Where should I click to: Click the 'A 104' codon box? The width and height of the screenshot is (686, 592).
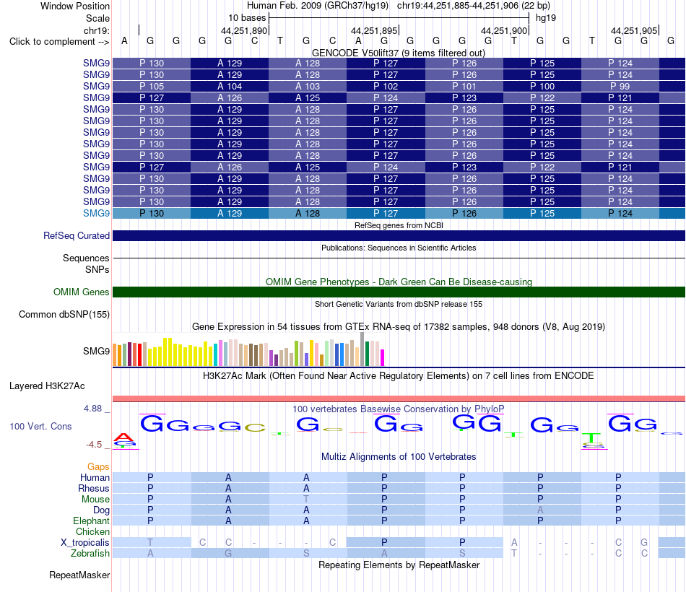[x=229, y=86]
